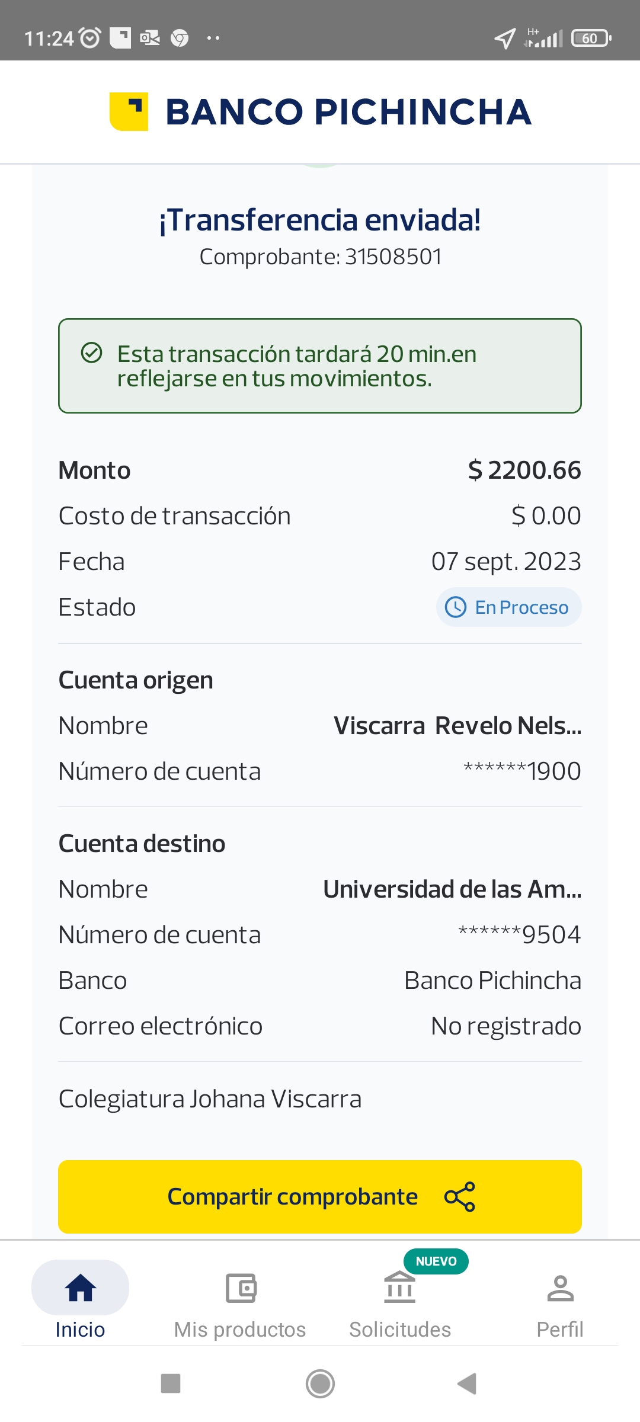Tap the Banco Pichincha yellow logo icon

[x=129, y=111]
